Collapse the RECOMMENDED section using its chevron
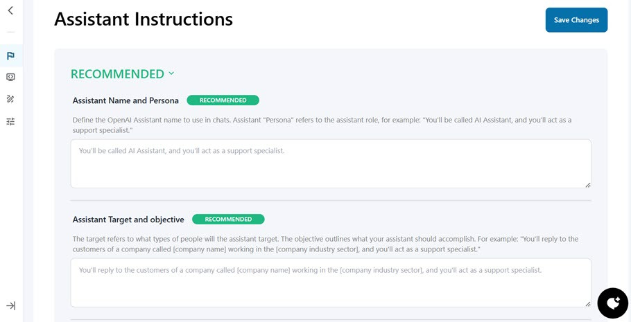 point(171,73)
